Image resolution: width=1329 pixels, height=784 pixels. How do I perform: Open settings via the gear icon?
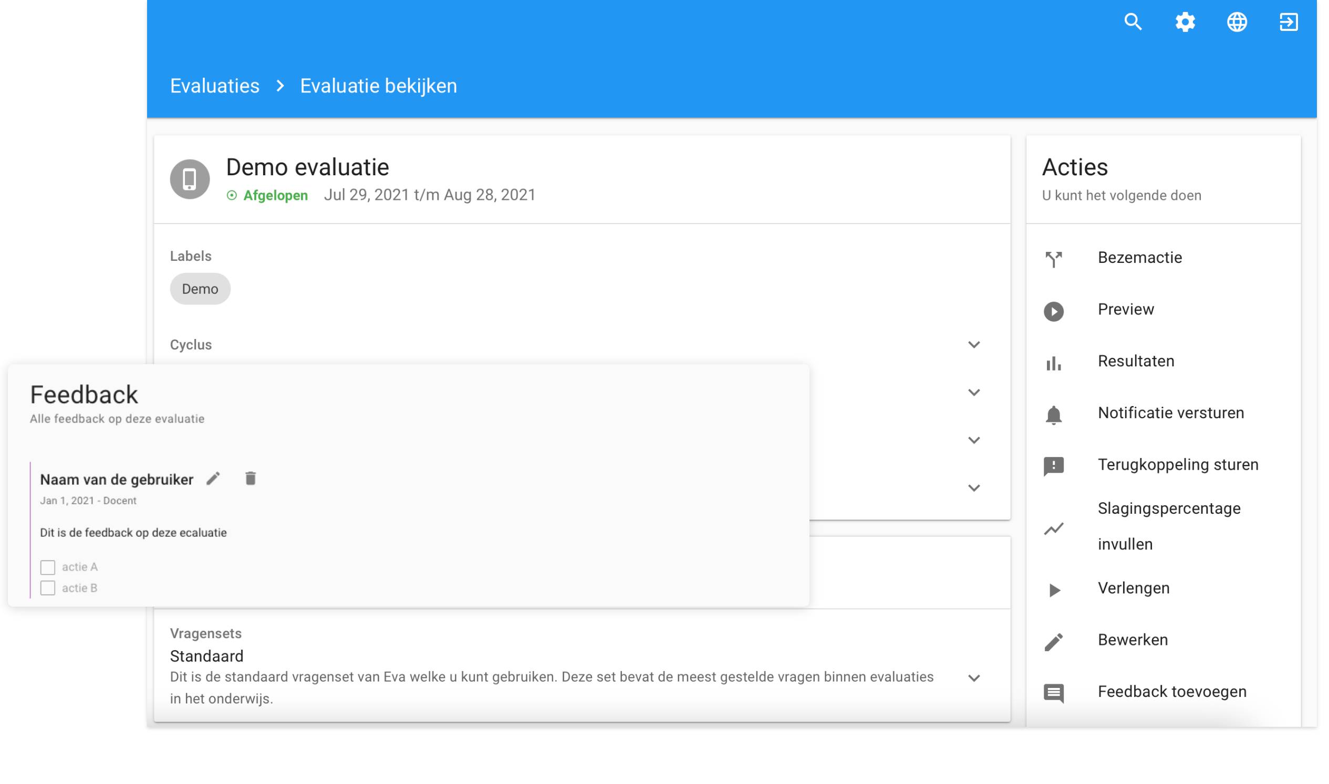[1185, 22]
